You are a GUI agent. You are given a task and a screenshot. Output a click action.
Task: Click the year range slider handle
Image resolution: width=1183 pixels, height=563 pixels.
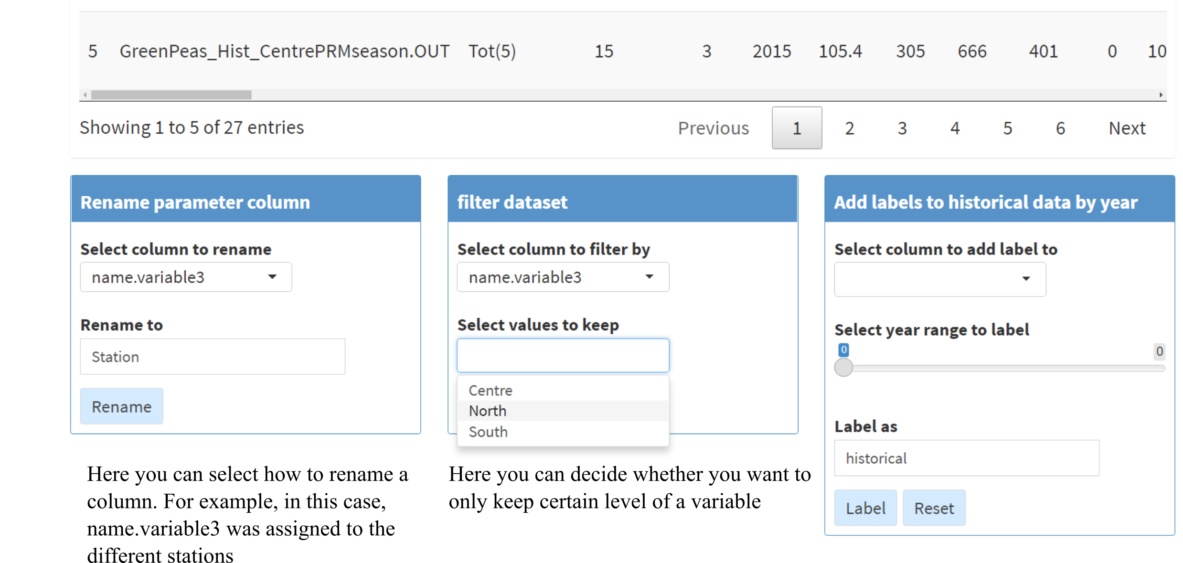tap(843, 368)
